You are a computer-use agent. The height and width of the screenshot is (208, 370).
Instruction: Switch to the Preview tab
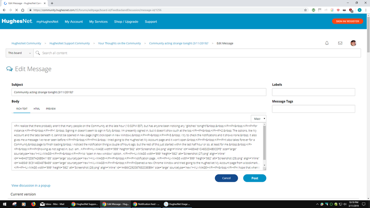click(x=51, y=109)
